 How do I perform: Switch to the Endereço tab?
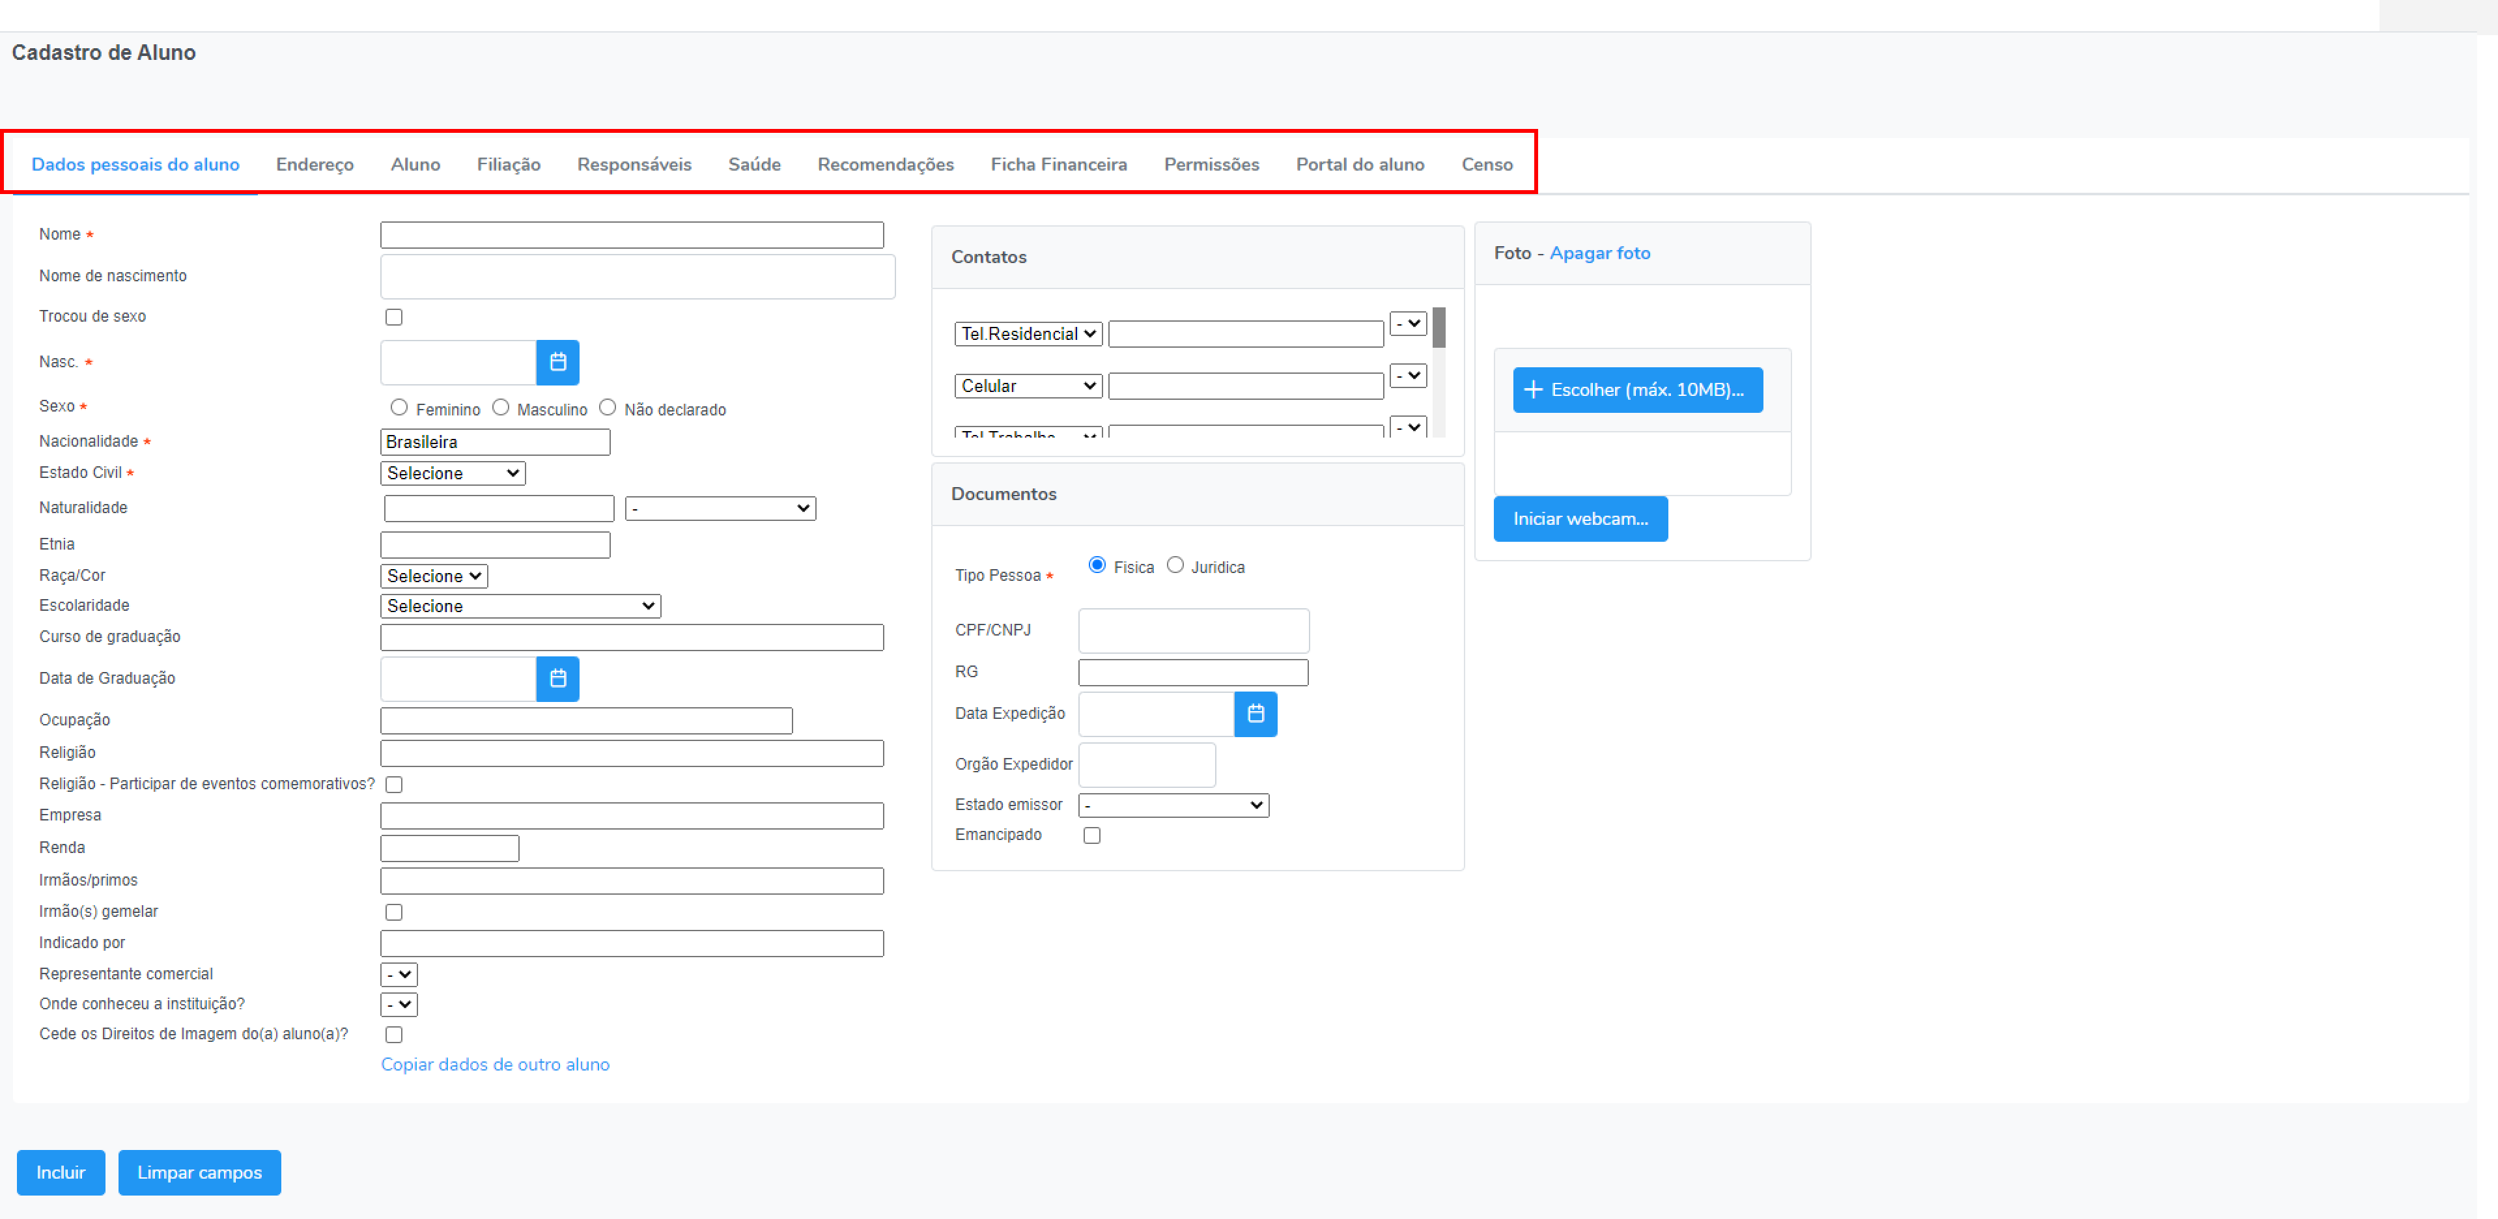(314, 165)
